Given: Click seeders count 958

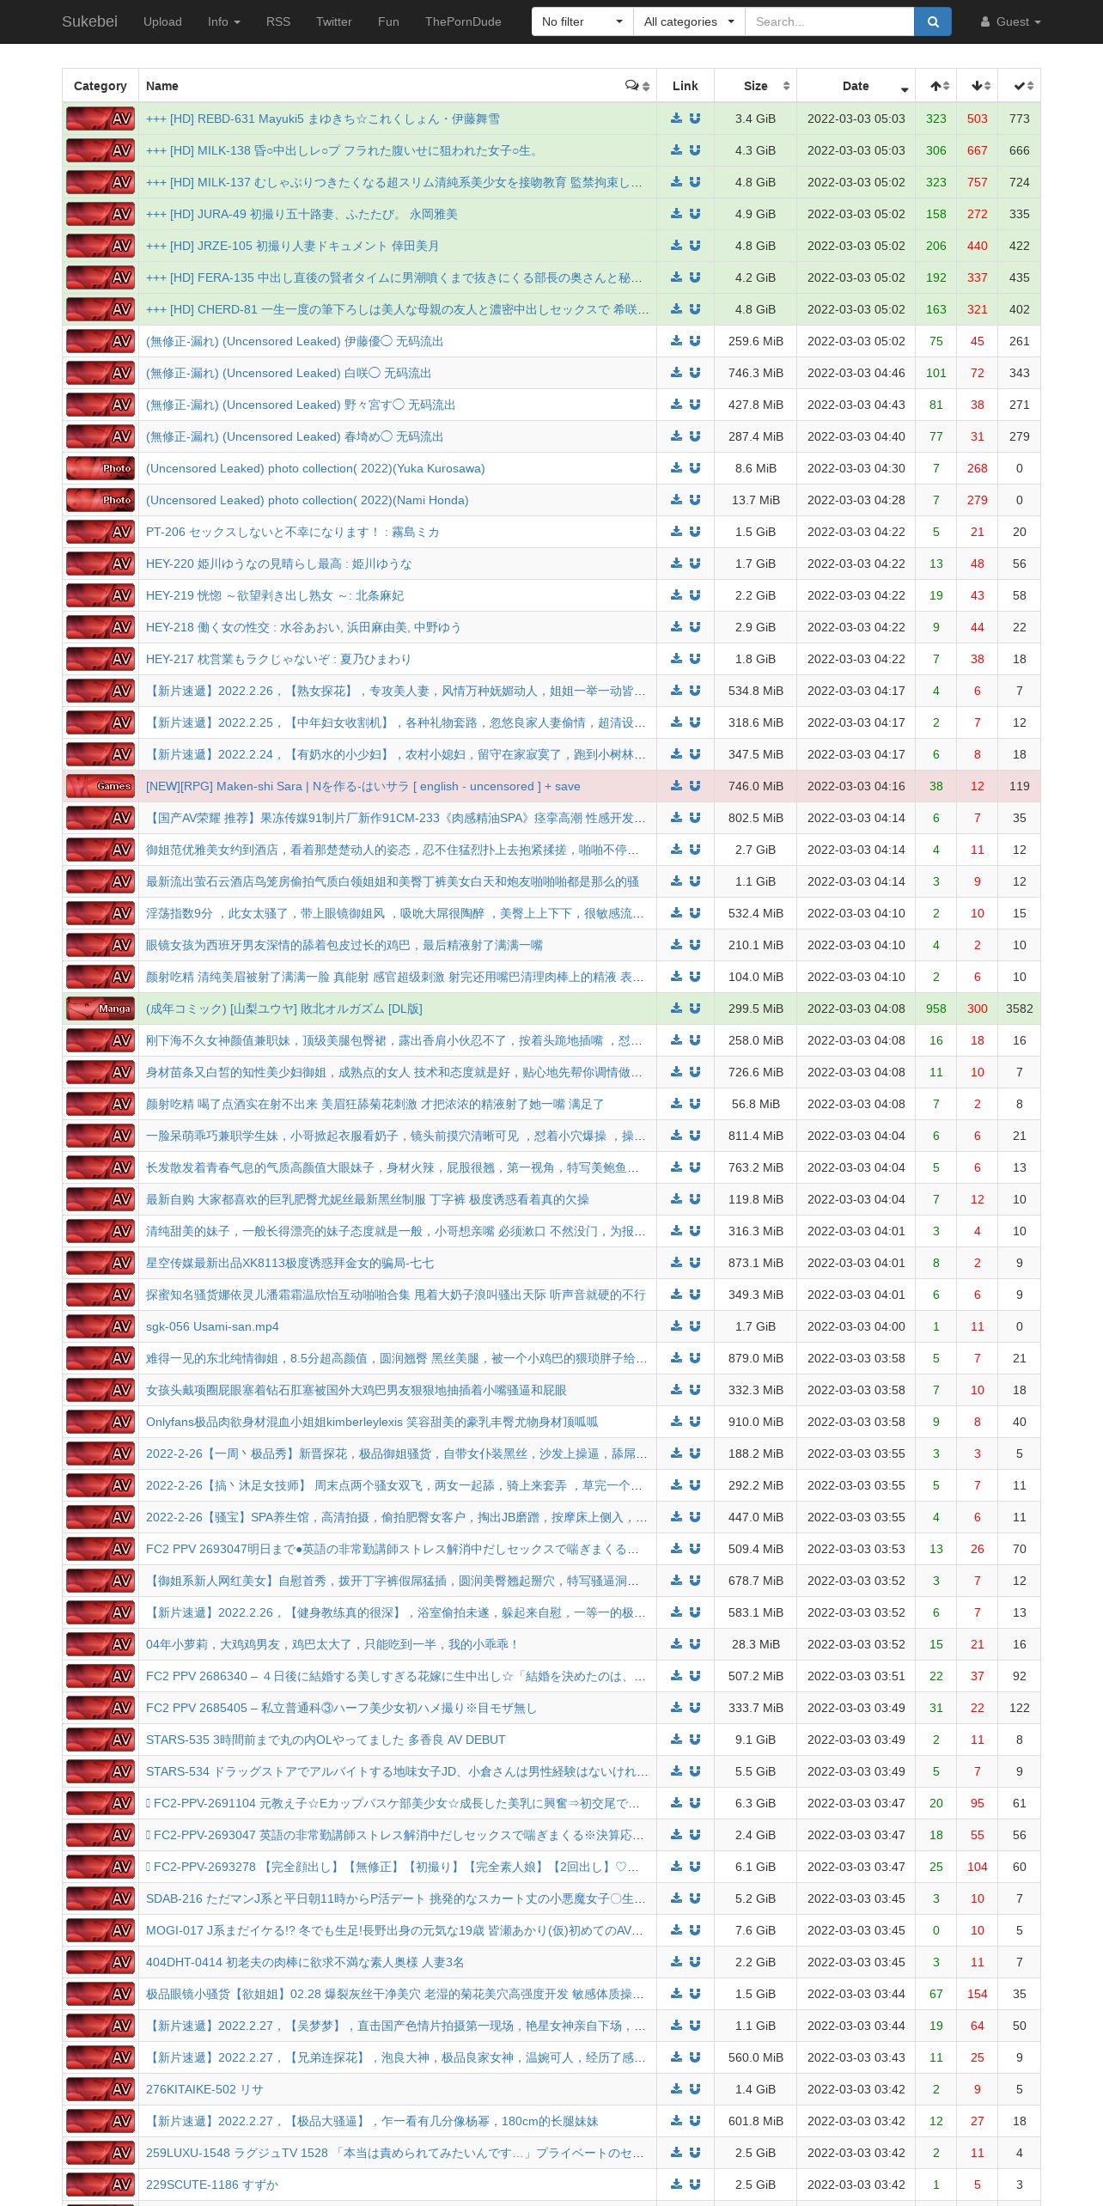Looking at the screenshot, I should click(936, 1009).
